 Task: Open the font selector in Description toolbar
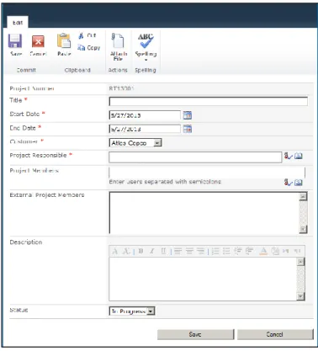click(115, 251)
